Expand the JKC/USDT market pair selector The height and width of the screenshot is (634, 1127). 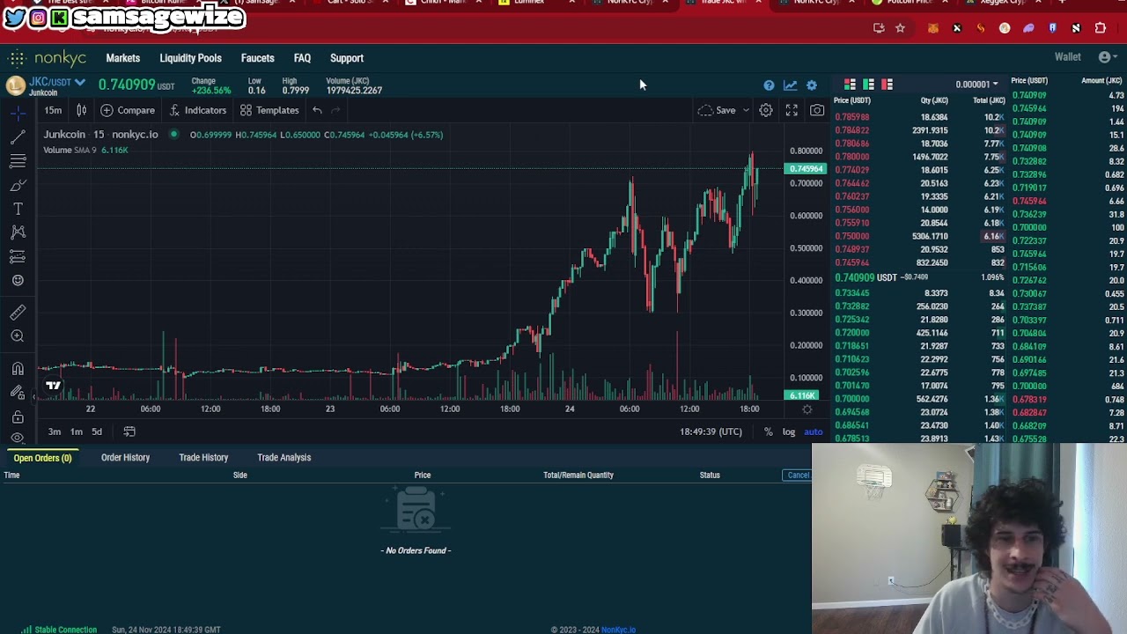[x=57, y=82]
